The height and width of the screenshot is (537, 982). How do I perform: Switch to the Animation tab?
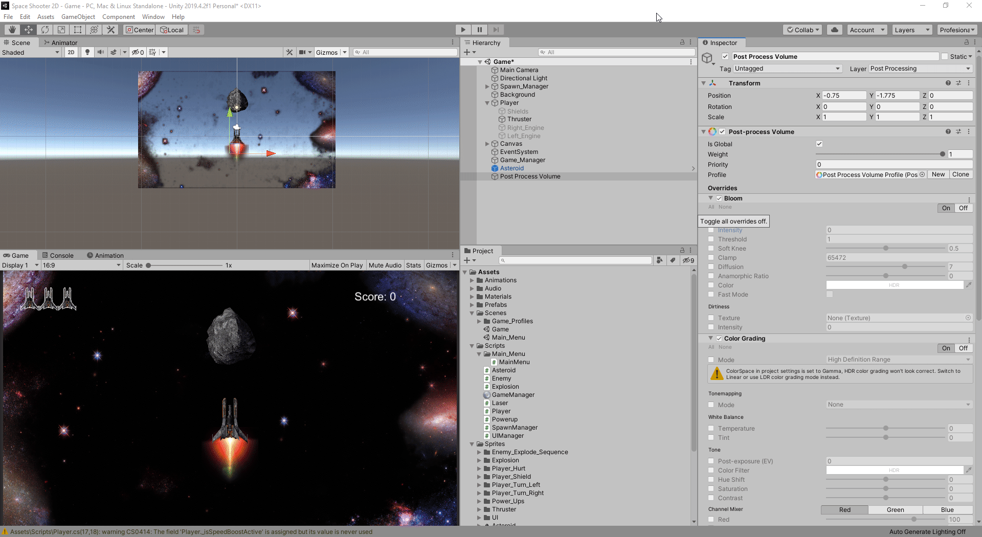click(105, 255)
